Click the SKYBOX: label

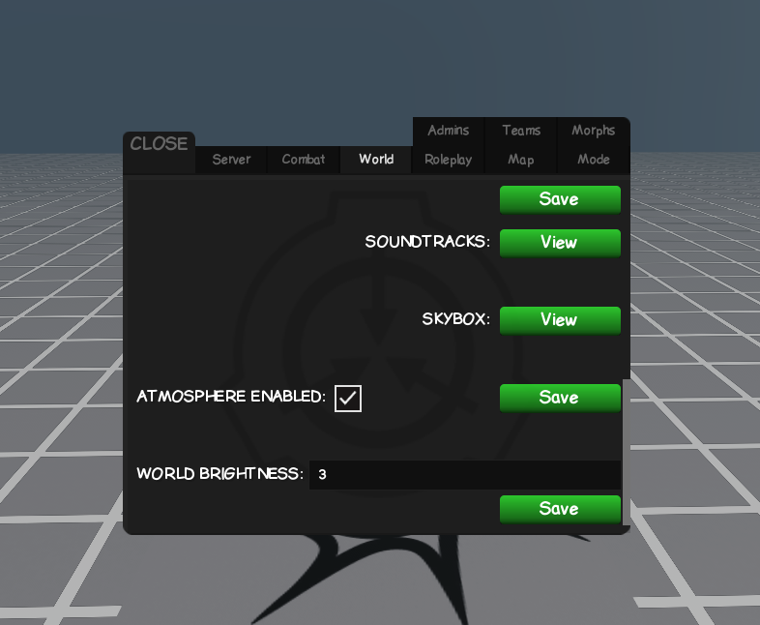455,319
